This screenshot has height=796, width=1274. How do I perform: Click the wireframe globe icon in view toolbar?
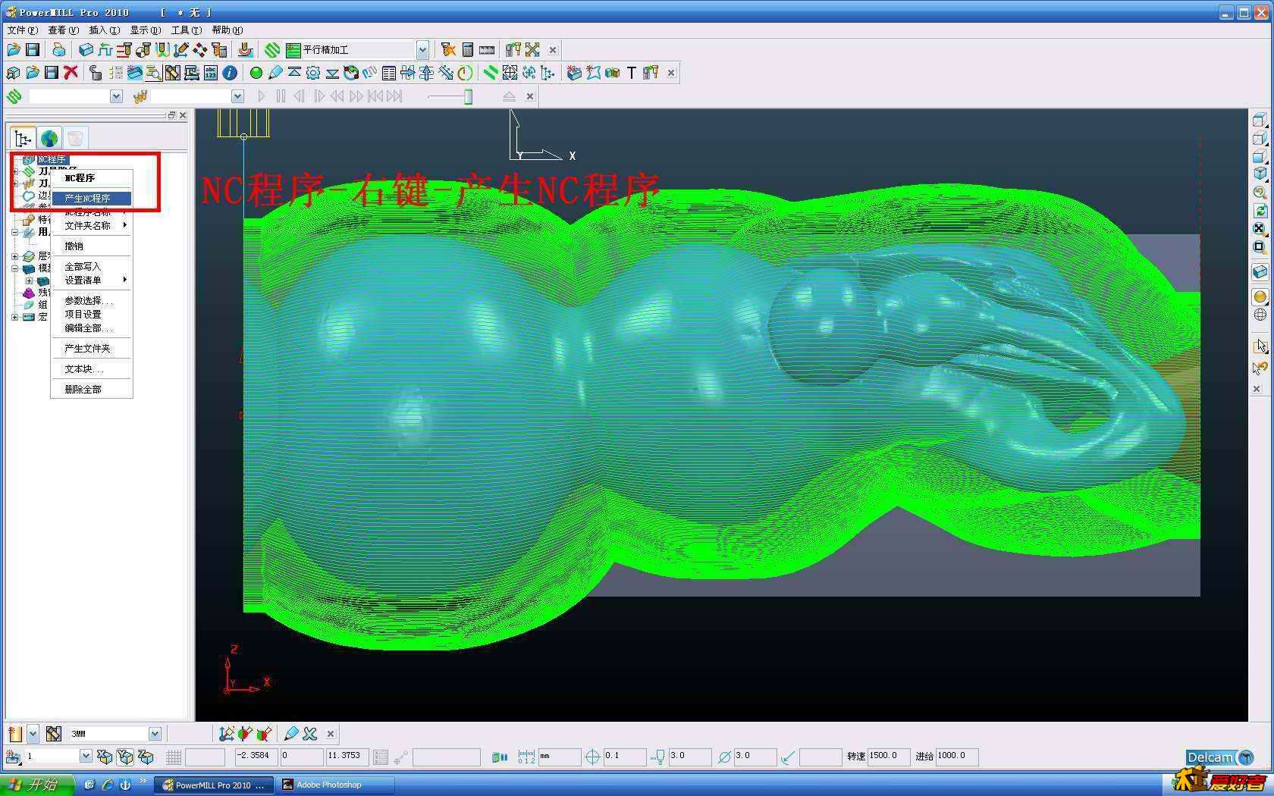point(1260,315)
